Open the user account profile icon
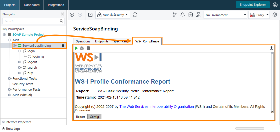 (275, 5)
